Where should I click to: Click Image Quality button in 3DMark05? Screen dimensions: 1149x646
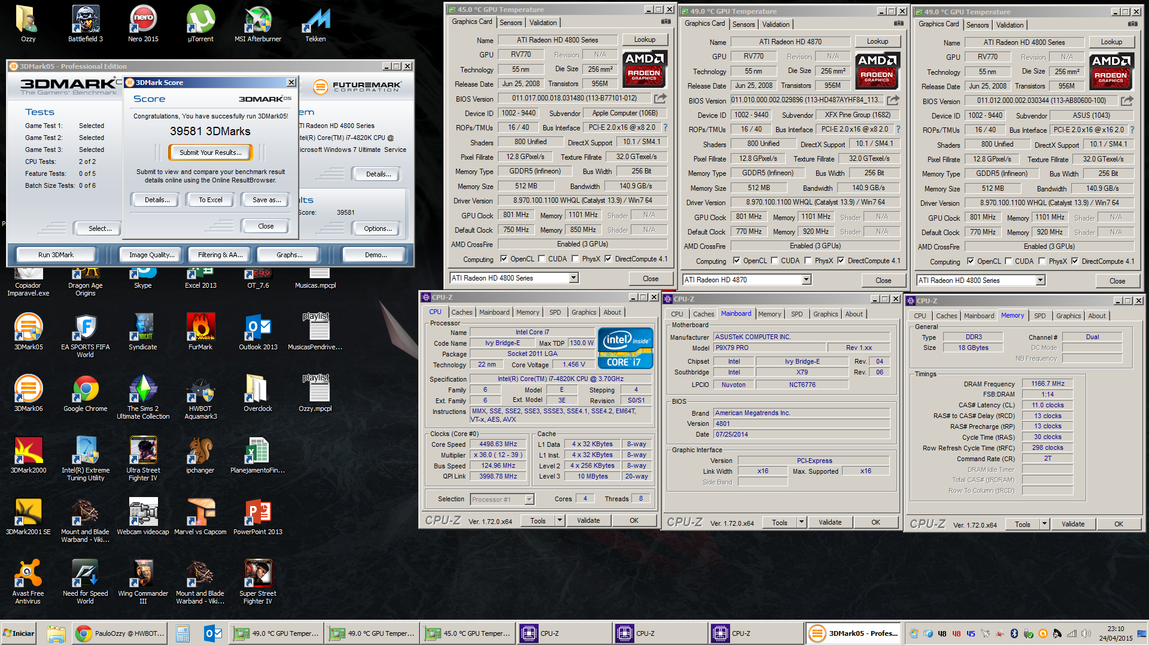pyautogui.click(x=152, y=255)
